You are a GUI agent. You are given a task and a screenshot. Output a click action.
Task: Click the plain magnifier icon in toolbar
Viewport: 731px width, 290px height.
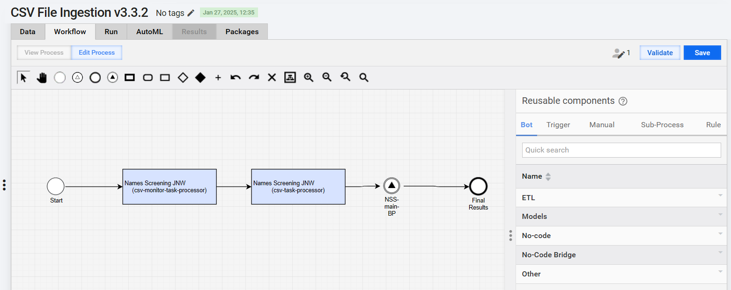click(x=363, y=78)
